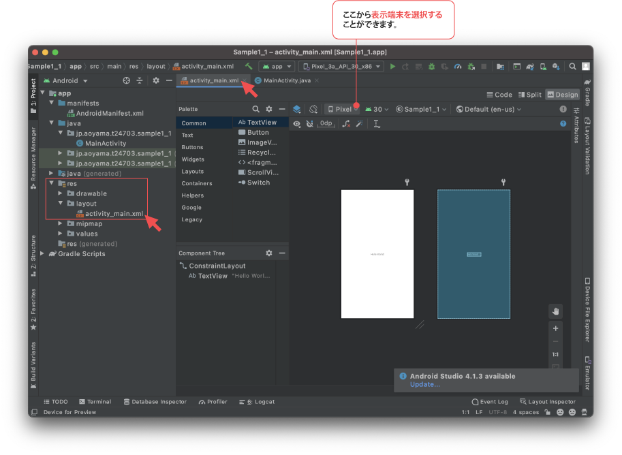Screen dimensions: 622x455
Task: Select the Buttons palette category
Action: tap(192, 147)
